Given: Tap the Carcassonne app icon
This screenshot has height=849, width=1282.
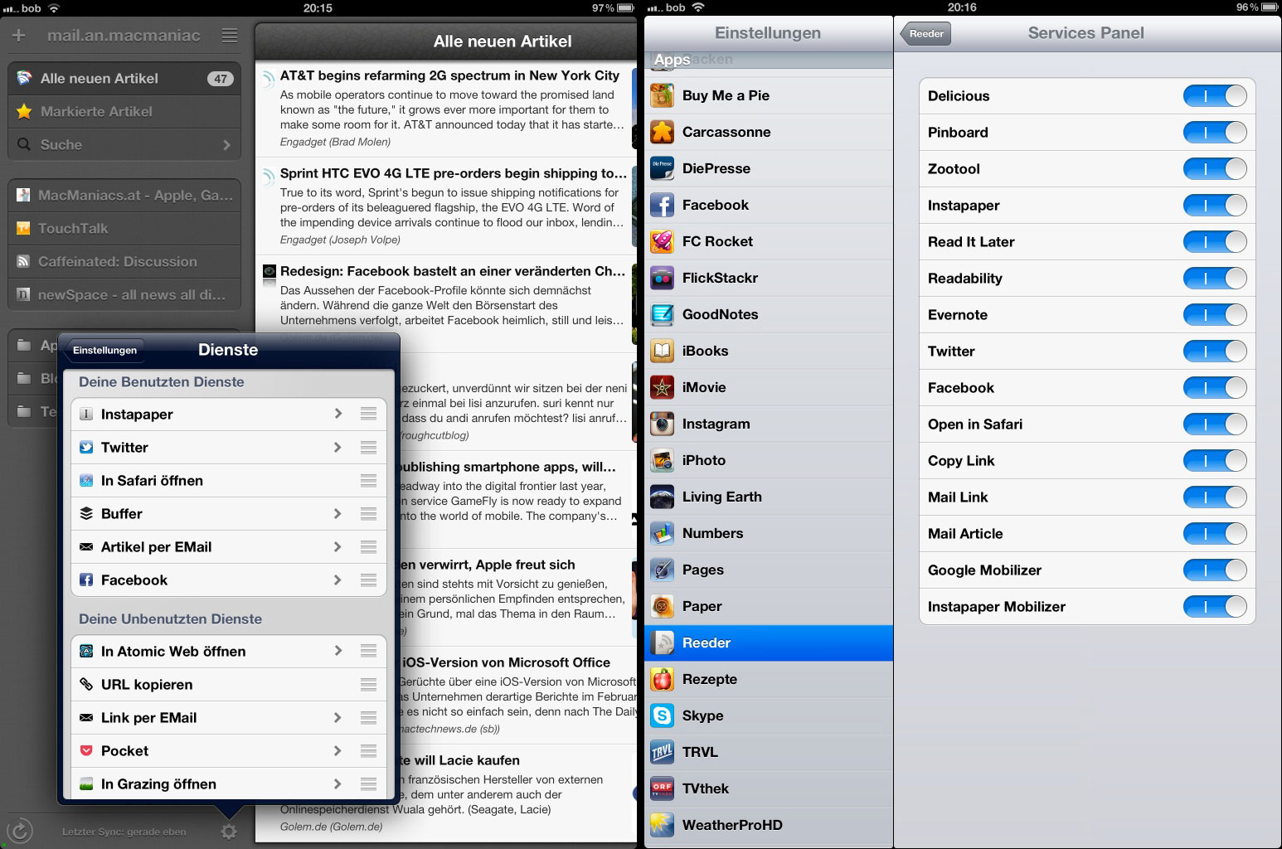Looking at the screenshot, I should (662, 132).
